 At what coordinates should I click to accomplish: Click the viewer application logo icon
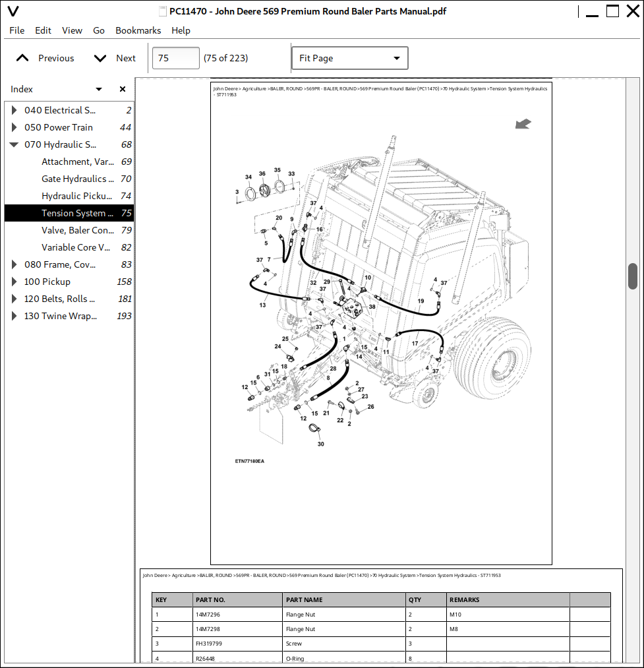point(13,11)
